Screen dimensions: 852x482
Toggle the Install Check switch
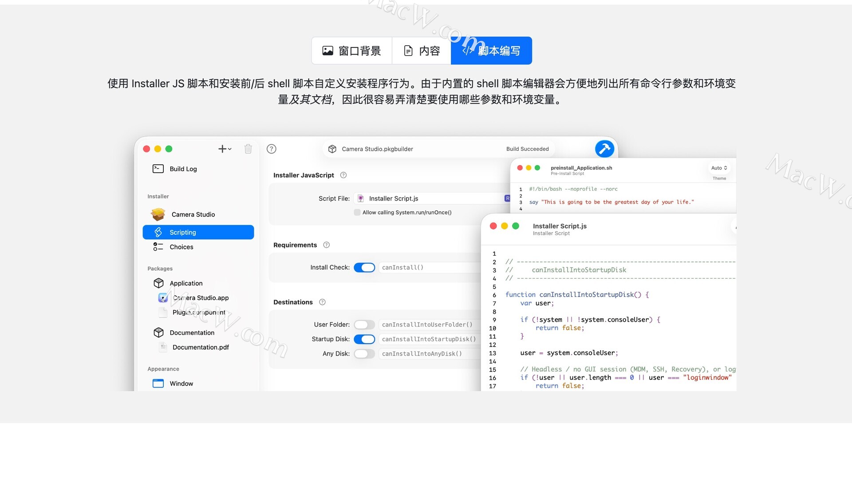click(364, 268)
